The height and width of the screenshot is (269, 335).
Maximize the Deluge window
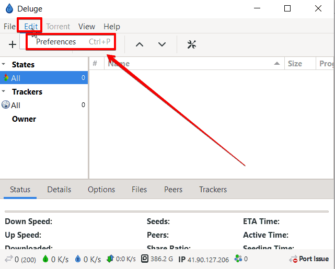click(287, 8)
